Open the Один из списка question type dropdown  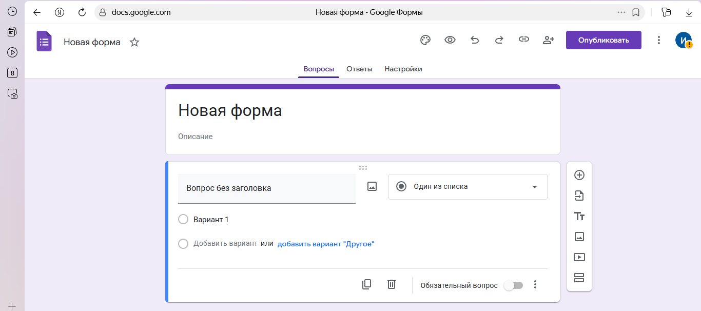468,187
